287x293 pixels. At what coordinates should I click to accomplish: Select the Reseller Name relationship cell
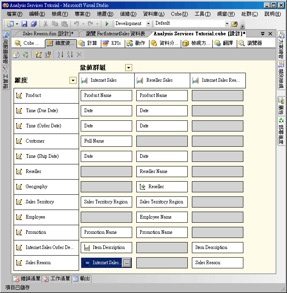(x=162, y=171)
